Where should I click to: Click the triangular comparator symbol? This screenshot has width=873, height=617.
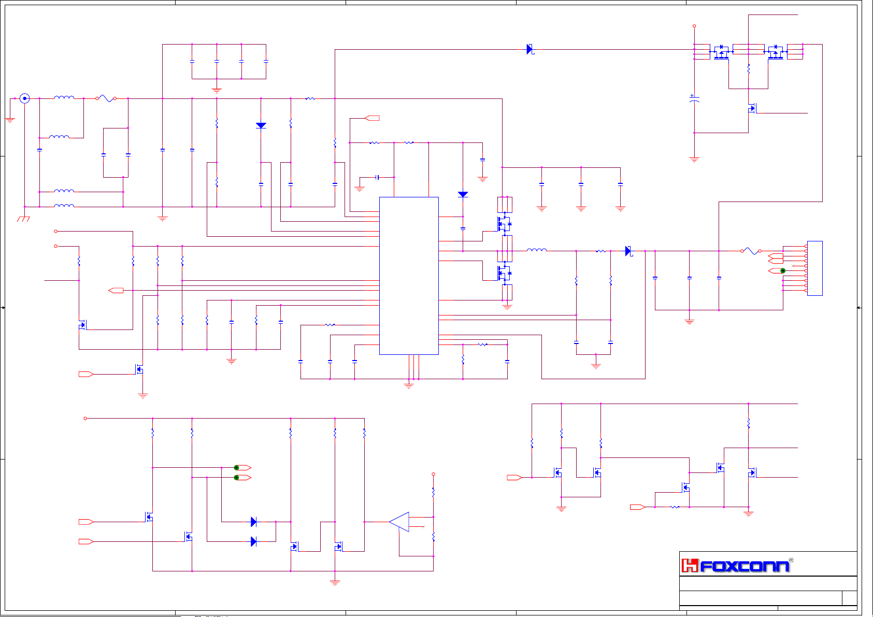(400, 522)
